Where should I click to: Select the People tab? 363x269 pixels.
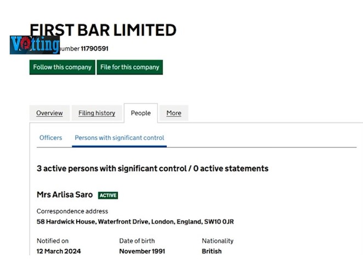coord(140,113)
